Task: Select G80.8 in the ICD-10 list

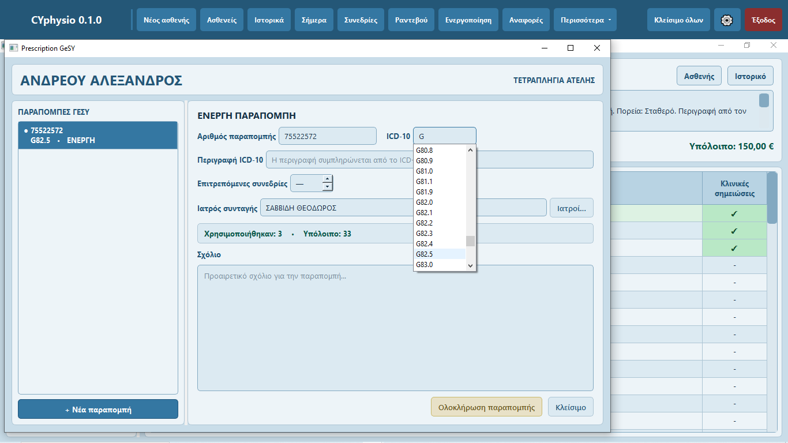Action: (x=440, y=151)
